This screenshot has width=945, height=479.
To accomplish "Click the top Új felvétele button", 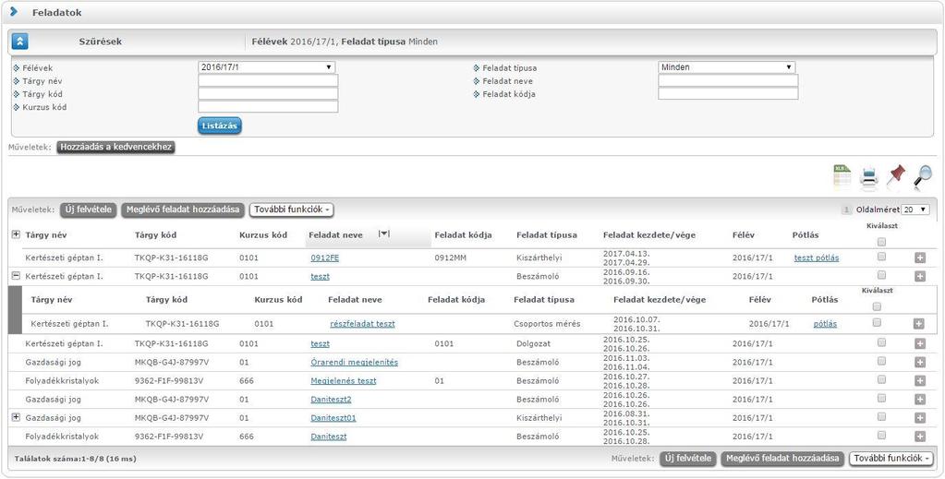I will (88, 210).
